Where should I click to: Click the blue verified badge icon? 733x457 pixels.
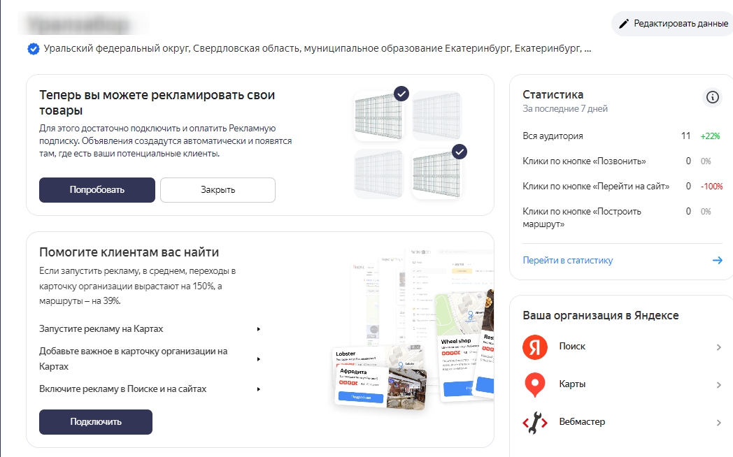pyautogui.click(x=33, y=49)
